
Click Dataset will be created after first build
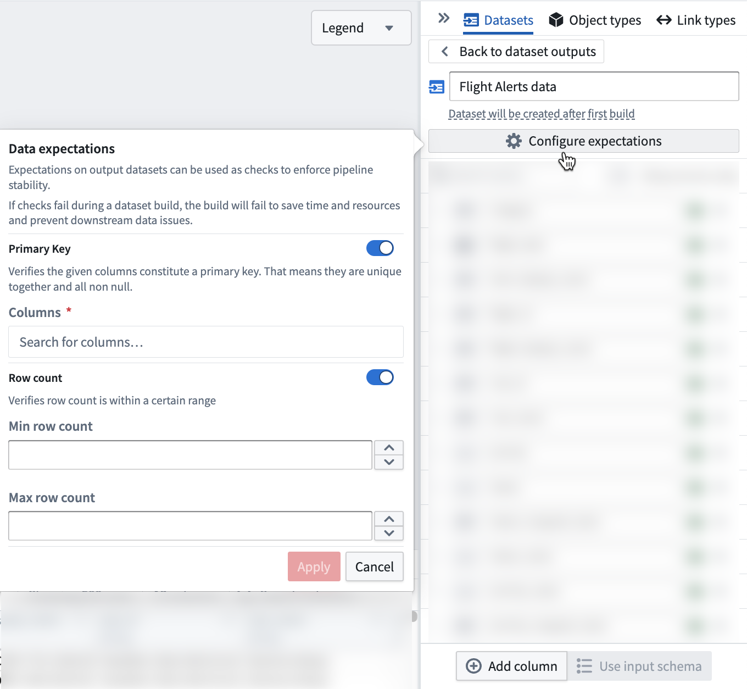coord(542,114)
